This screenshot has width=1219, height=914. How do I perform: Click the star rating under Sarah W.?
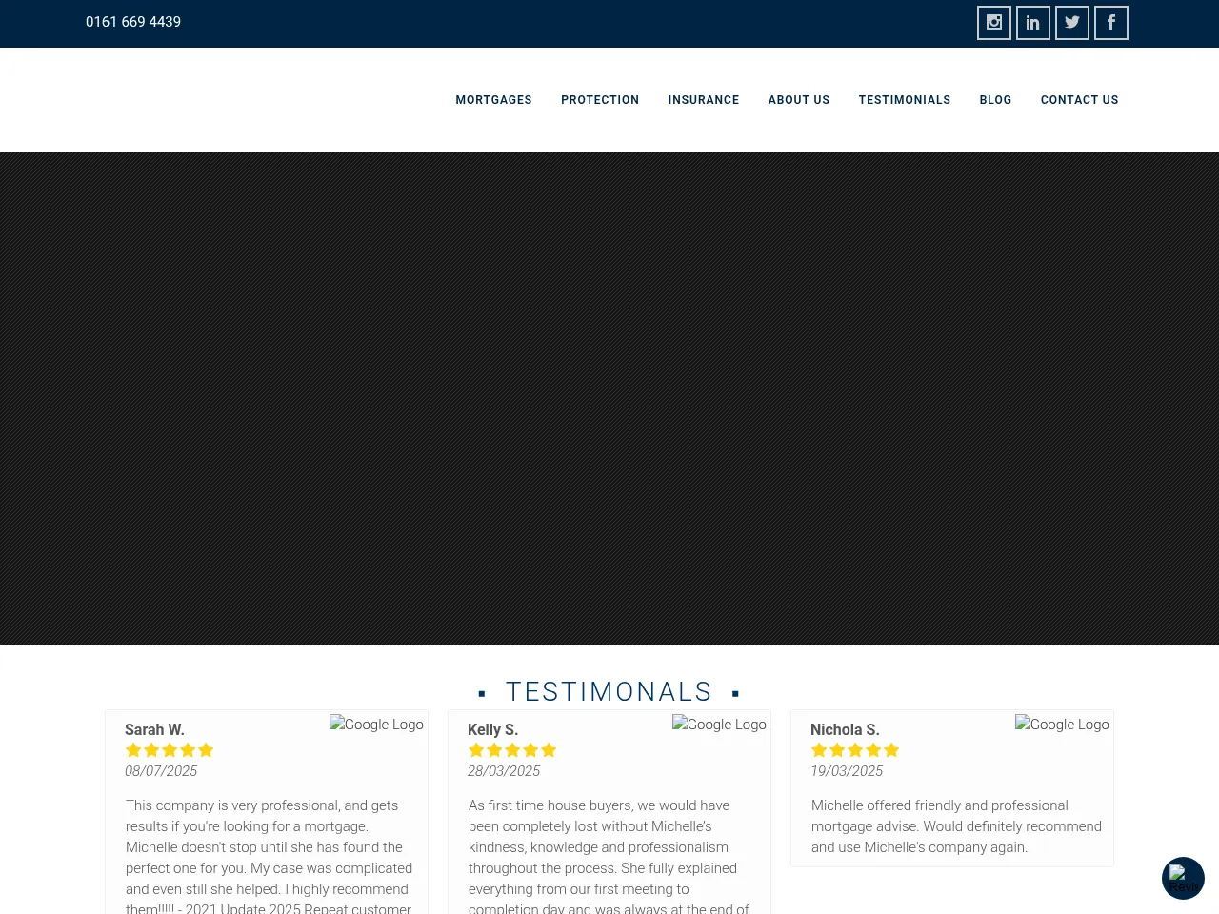coord(170,750)
